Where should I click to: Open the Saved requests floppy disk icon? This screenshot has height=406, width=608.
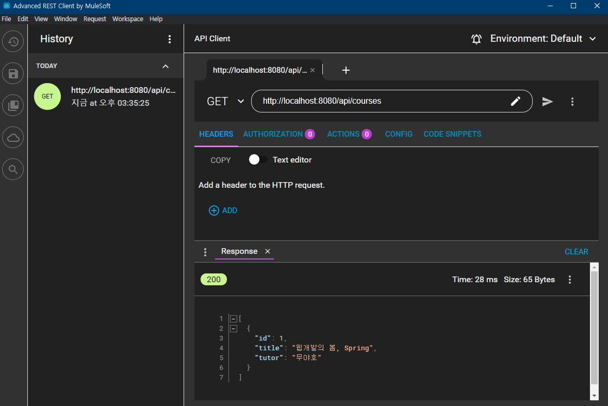coord(13,74)
